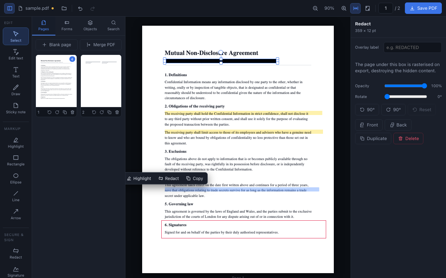Open a file with the folder icon
This screenshot has height=278, width=446.
pos(64,8)
